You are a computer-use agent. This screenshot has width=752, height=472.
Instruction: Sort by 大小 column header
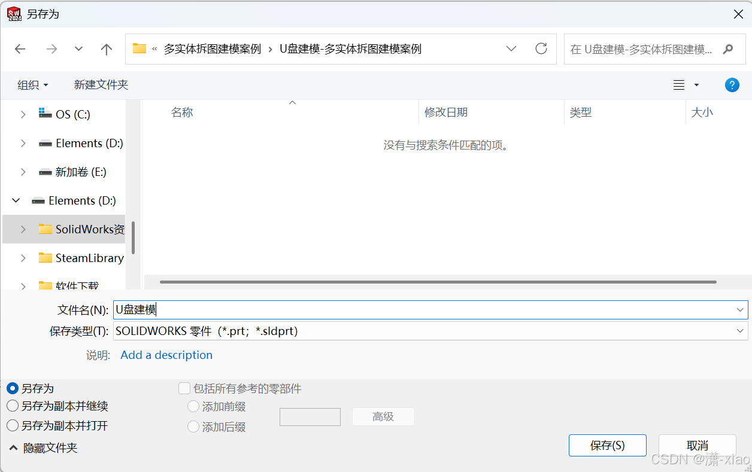click(702, 112)
